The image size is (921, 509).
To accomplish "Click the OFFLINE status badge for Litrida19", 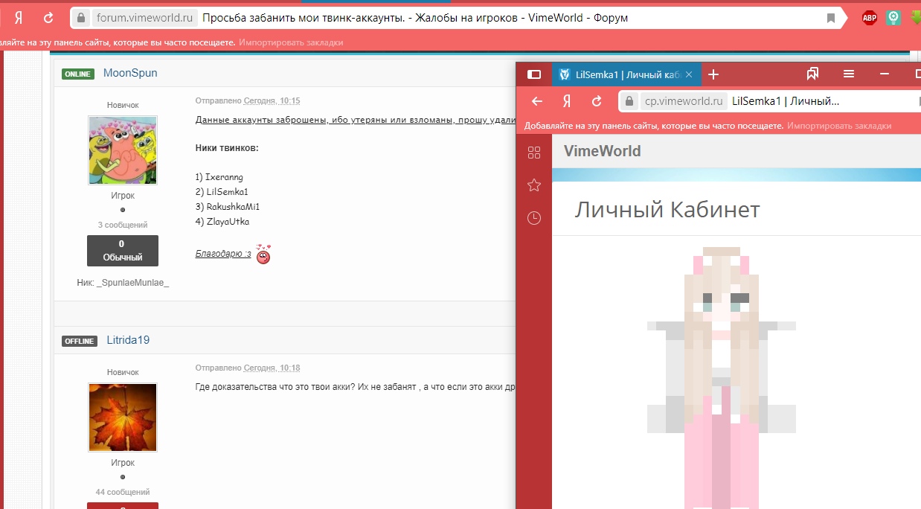I will point(80,341).
